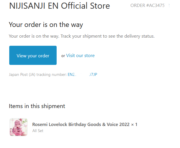This screenshot has width=180, height=148.
Task: Click the Your order is on the way heading
Action: [46, 25]
